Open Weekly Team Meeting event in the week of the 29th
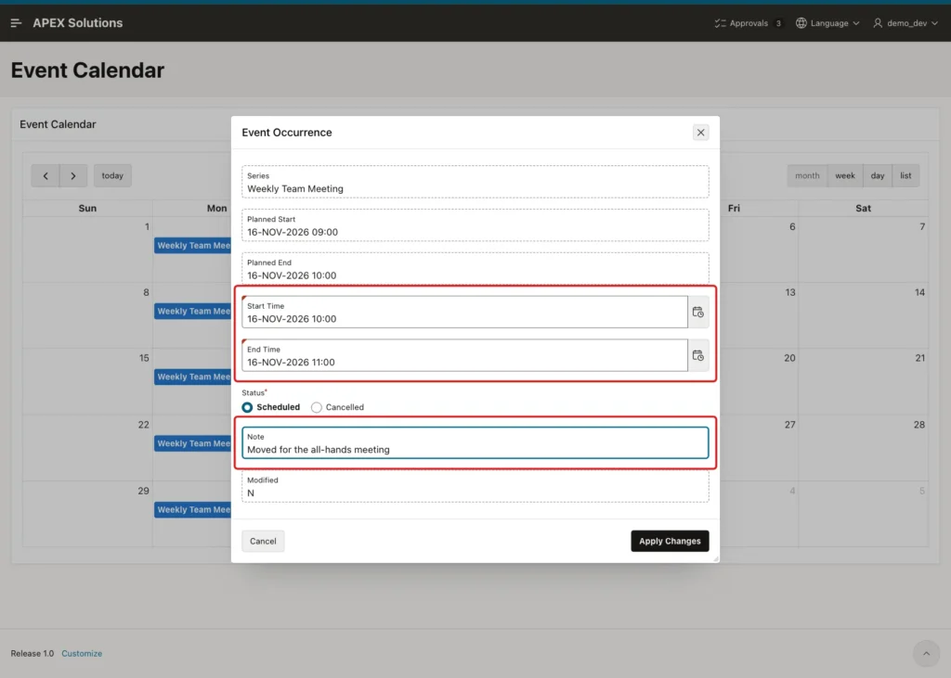 [193, 509]
